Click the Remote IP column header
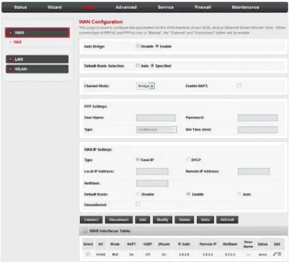This screenshot has width=289, height=262. tap(208, 244)
